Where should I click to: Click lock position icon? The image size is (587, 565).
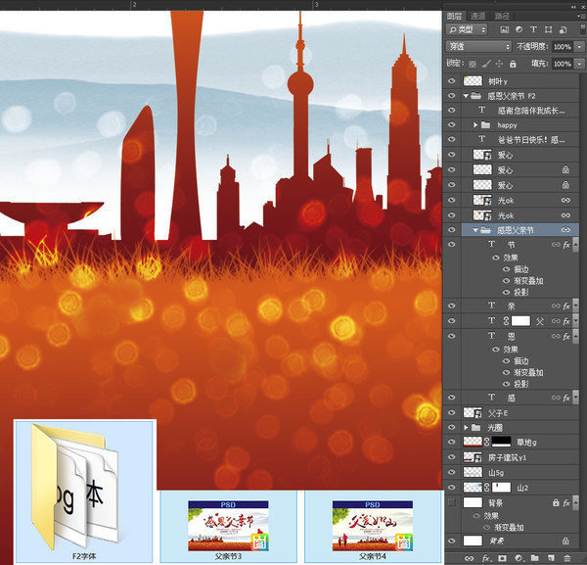click(499, 64)
